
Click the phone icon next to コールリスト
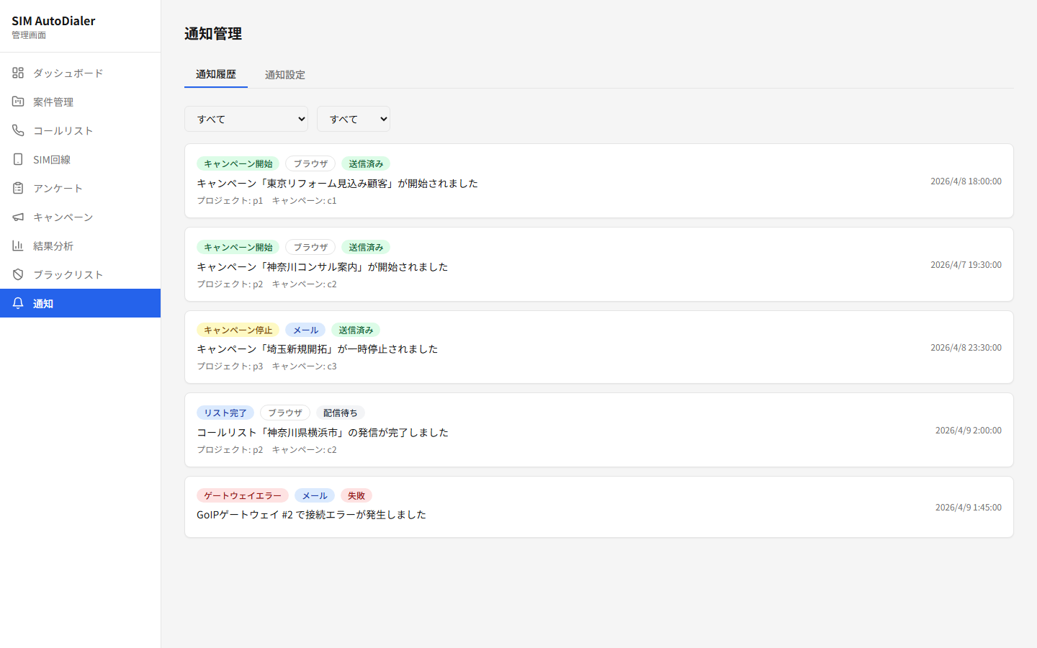click(18, 130)
